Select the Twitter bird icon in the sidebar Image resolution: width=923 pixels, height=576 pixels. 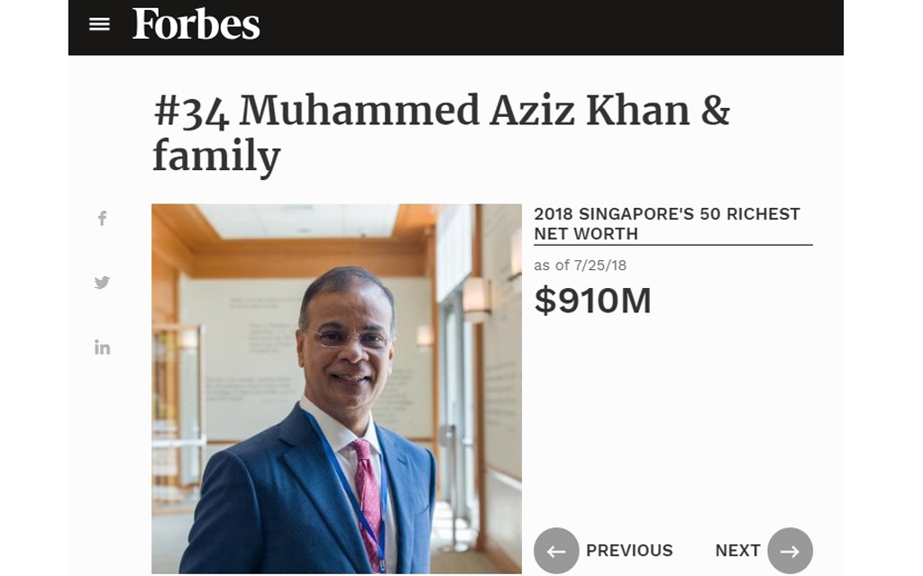102,282
